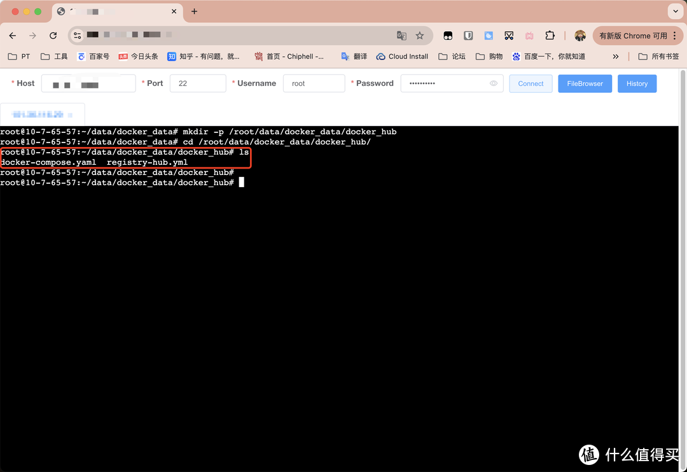
Task: Open the Cloud Install bookmark
Action: point(402,57)
